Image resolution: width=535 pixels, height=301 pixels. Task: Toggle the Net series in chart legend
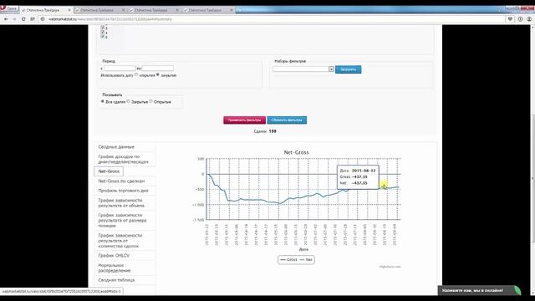(306, 260)
